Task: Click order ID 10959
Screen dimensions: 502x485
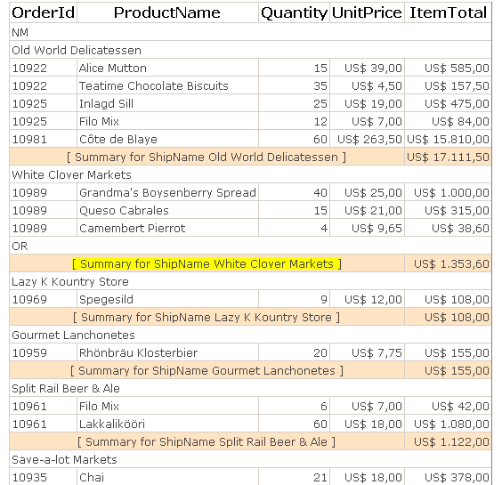Action: pyautogui.click(x=44, y=352)
